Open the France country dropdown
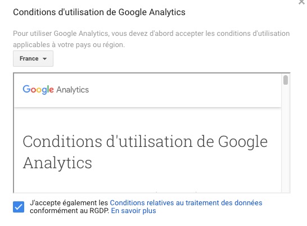This screenshot has height=226, width=307. click(33, 58)
